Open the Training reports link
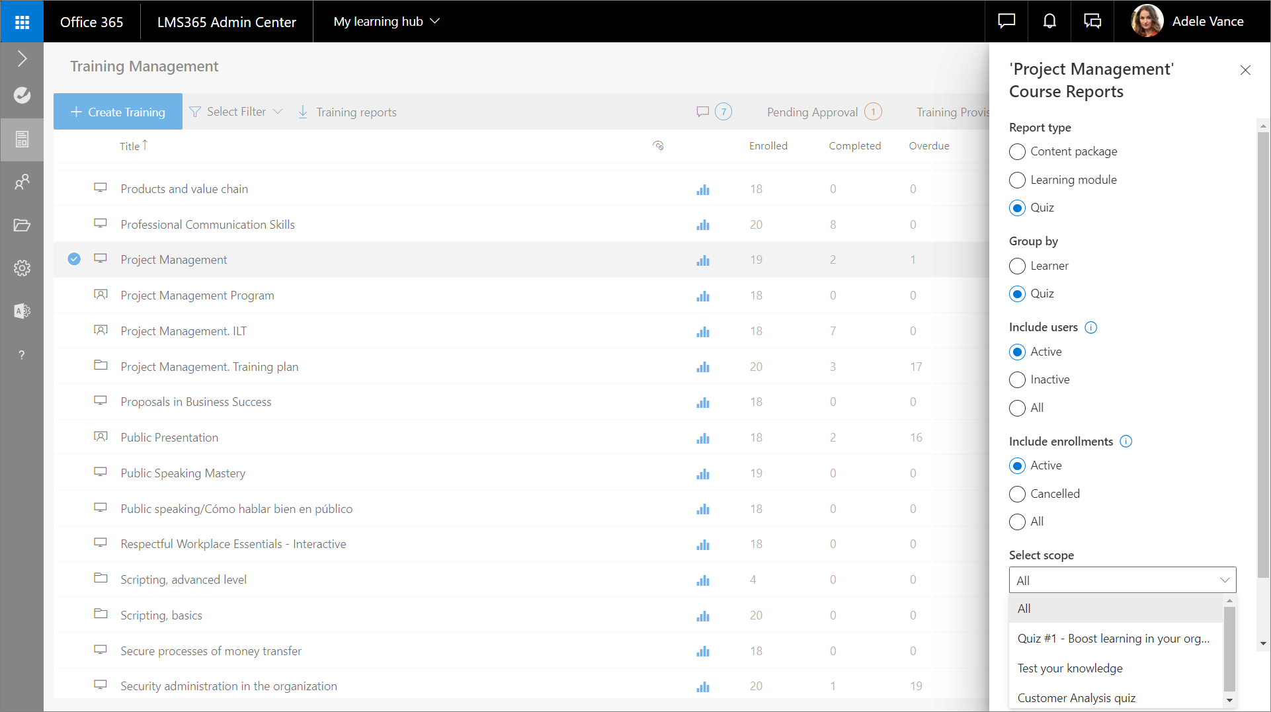Image resolution: width=1271 pixels, height=712 pixels. click(x=348, y=112)
